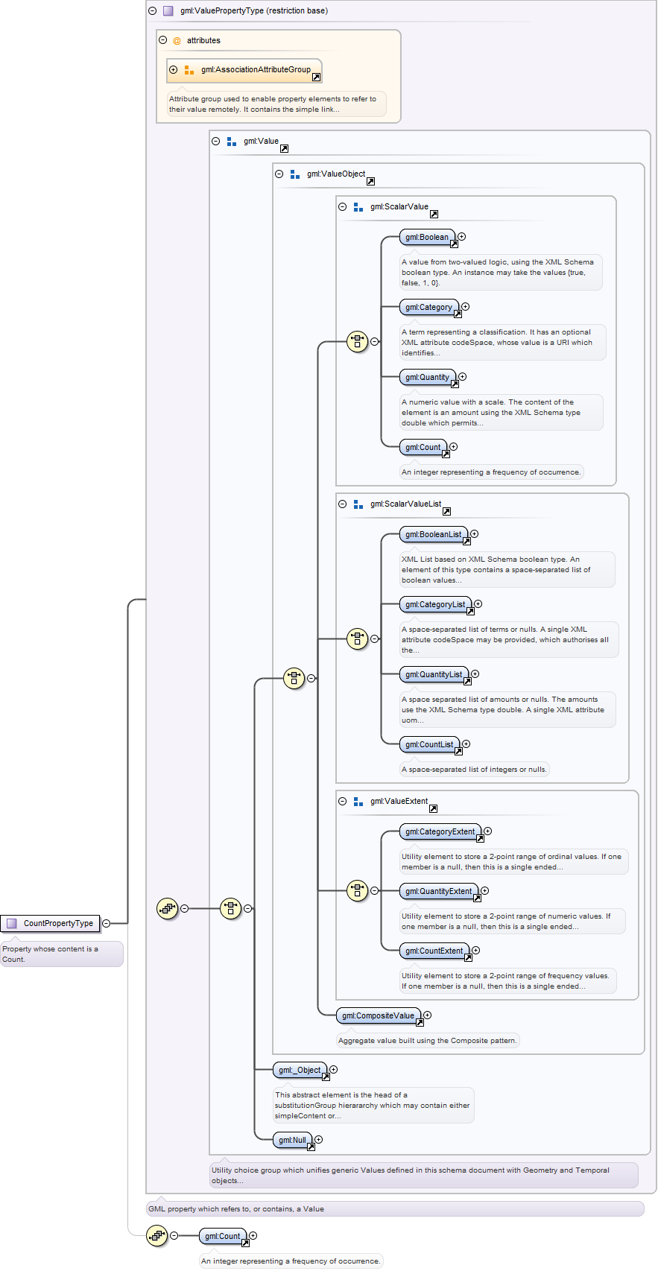Expand the gml:_Object element
This screenshot has height=1271, width=658.
click(334, 1070)
